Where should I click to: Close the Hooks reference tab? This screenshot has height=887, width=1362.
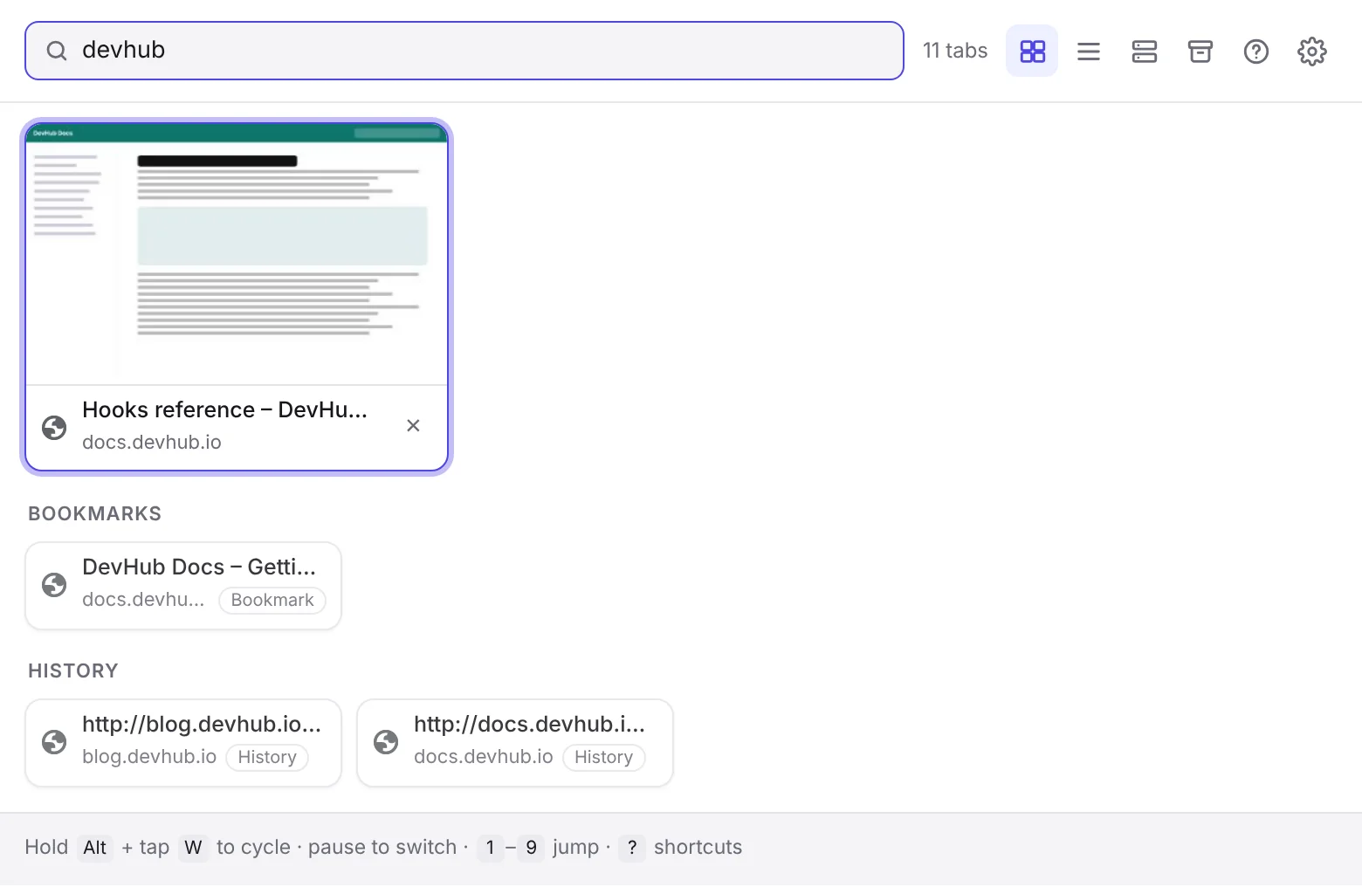[x=413, y=425]
